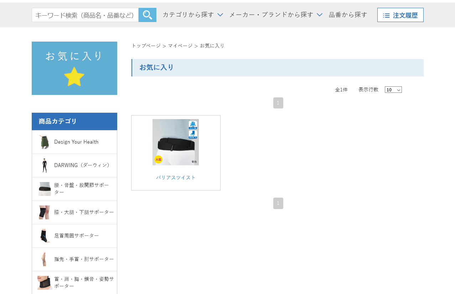Open 足首周囲サポーター category
This screenshot has width=455, height=294.
pyautogui.click(x=74, y=236)
